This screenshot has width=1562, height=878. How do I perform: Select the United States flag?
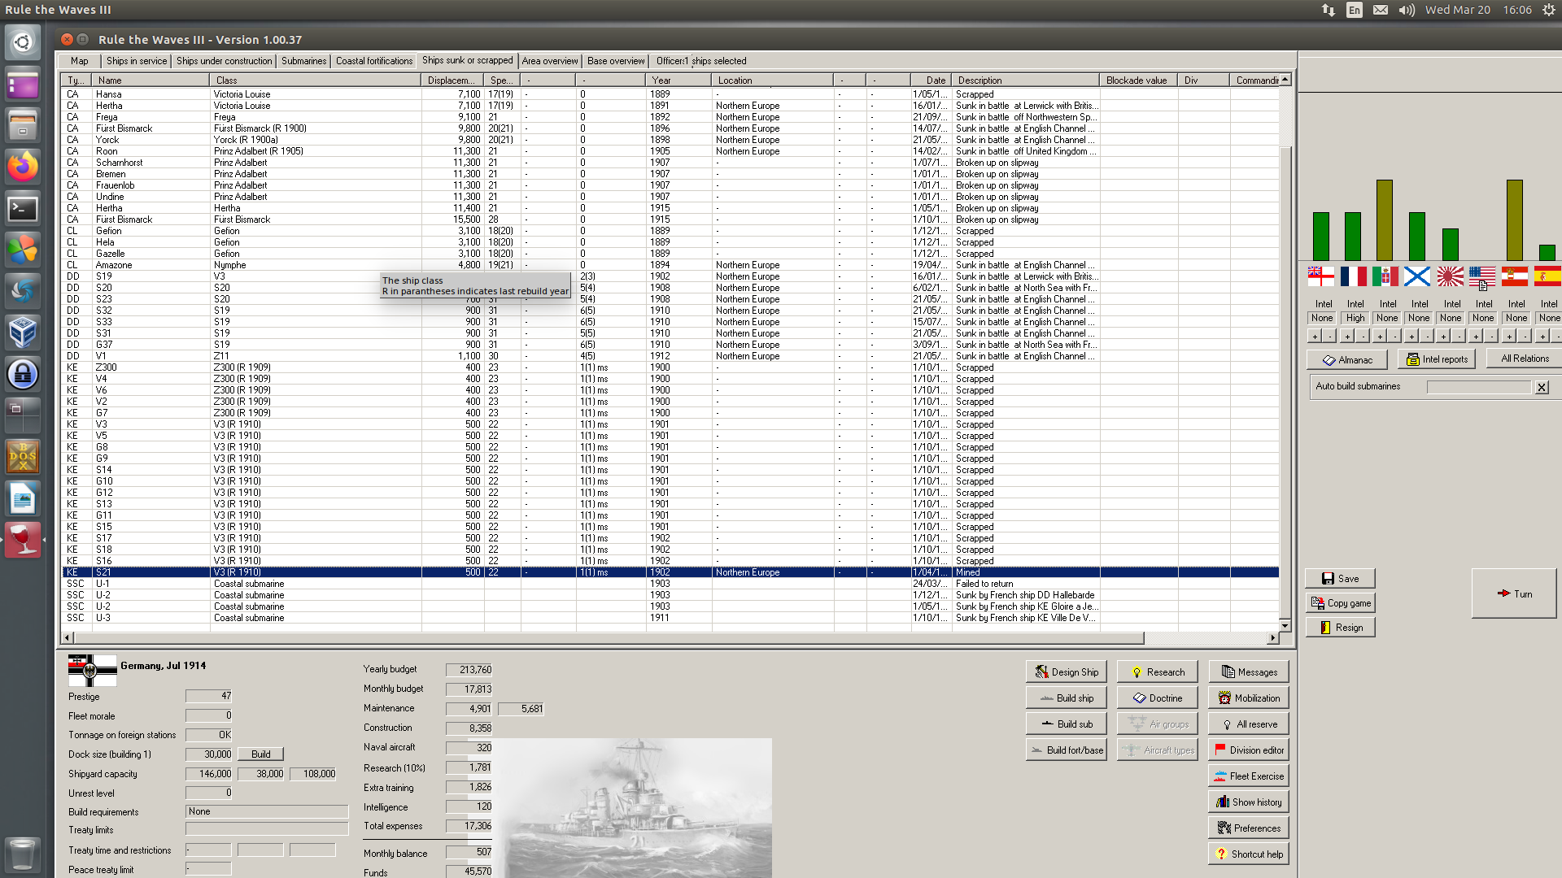[x=1482, y=276]
